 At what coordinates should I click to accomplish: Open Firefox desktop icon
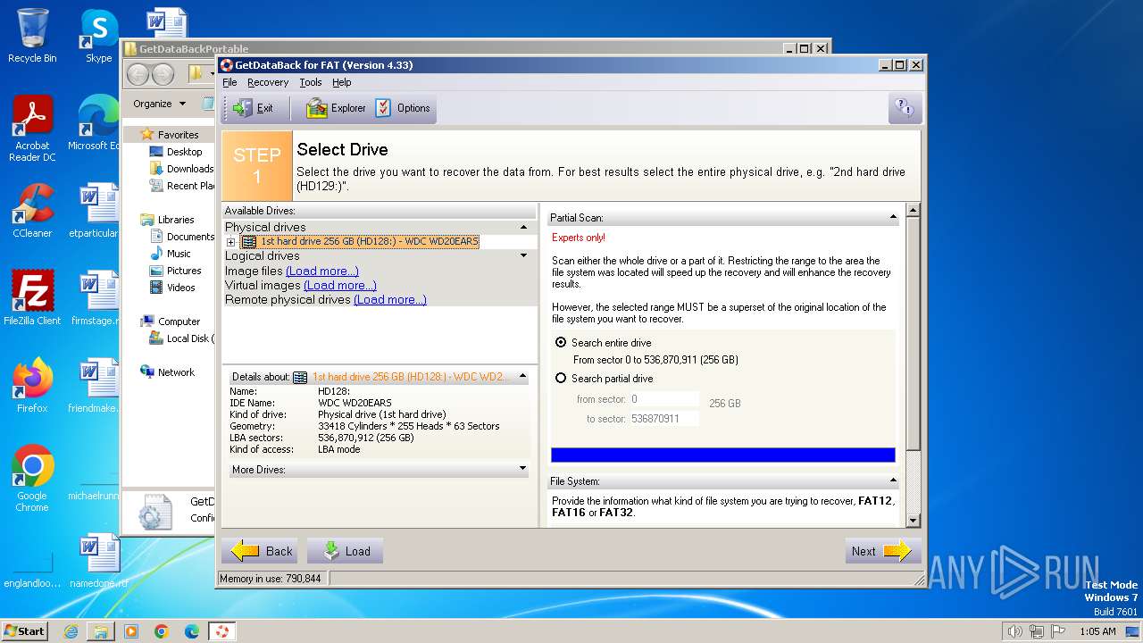(x=32, y=385)
